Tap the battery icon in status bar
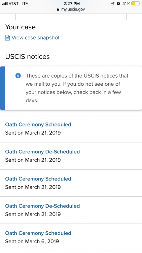The width and height of the screenshot is (142, 253). click(136, 4)
